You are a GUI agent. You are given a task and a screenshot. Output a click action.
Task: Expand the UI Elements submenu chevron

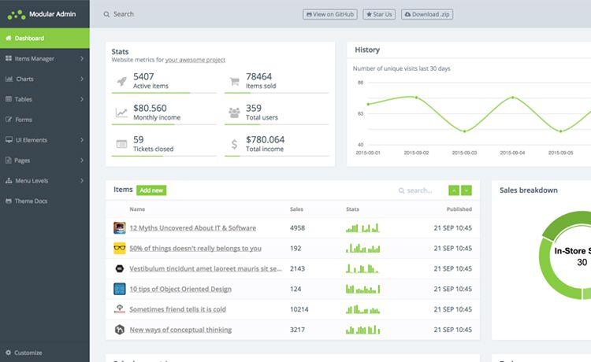[x=82, y=140]
